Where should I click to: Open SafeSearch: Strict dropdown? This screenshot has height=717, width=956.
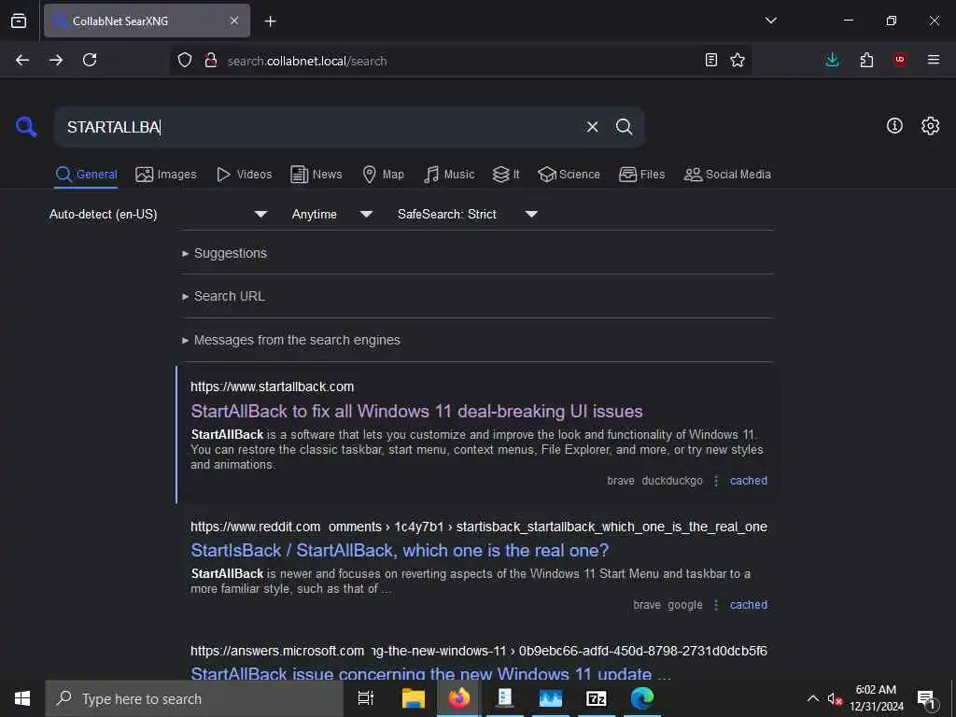(467, 214)
